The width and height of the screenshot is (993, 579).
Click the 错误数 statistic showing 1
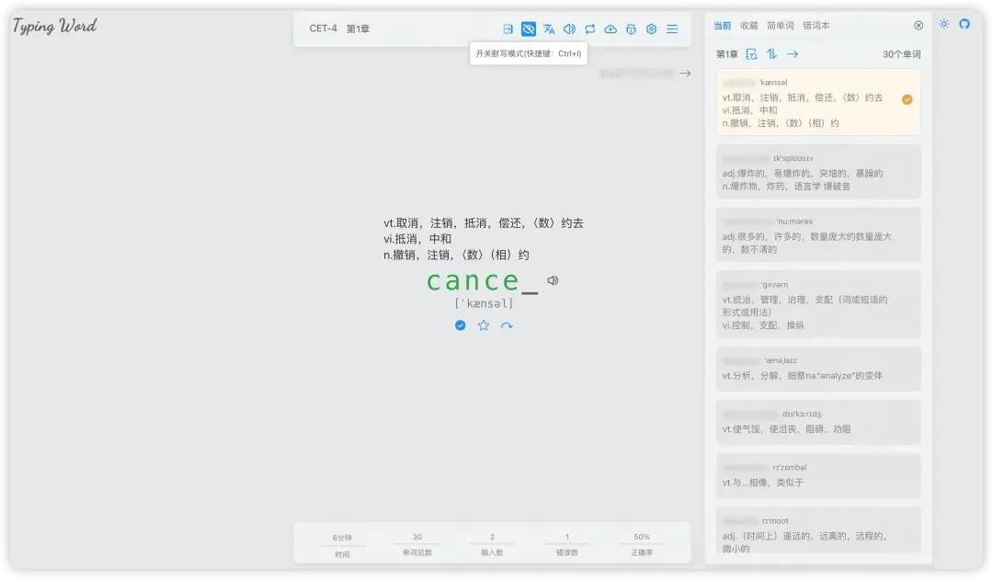click(566, 544)
